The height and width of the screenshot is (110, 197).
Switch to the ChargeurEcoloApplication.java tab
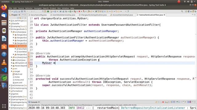[94, 15]
